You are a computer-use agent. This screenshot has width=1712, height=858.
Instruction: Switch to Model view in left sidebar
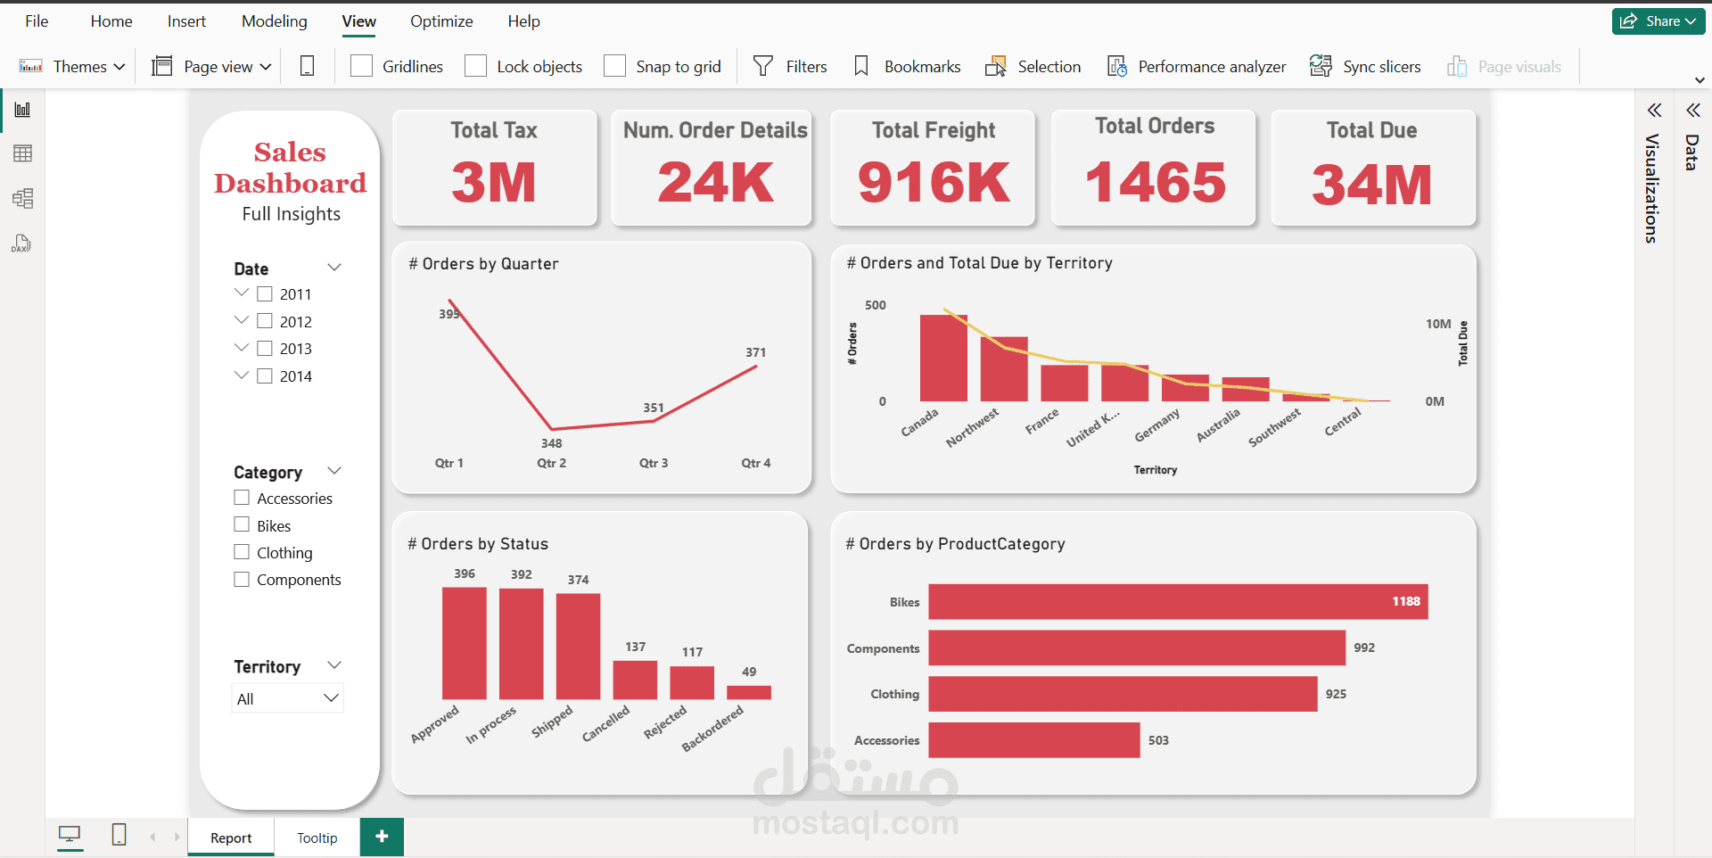(22, 198)
